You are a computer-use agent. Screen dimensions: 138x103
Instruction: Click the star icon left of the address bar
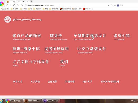click(22, 6)
